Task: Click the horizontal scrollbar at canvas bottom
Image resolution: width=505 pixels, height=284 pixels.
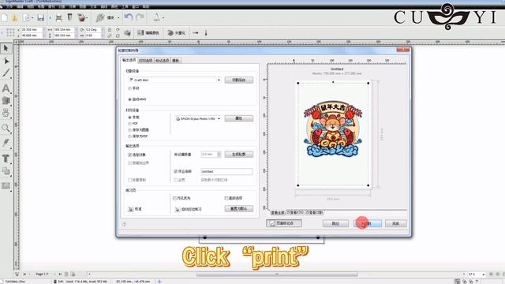Action: [x=277, y=275]
